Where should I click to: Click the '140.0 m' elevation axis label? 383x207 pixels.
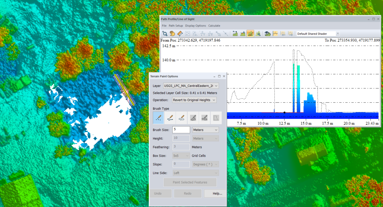pyautogui.click(x=169, y=60)
